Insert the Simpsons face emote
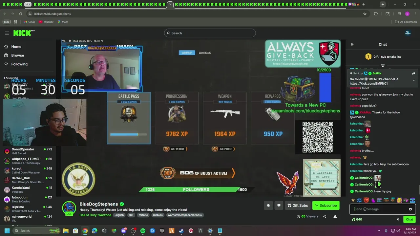The width and height of the screenshot is (420, 236). point(399,200)
